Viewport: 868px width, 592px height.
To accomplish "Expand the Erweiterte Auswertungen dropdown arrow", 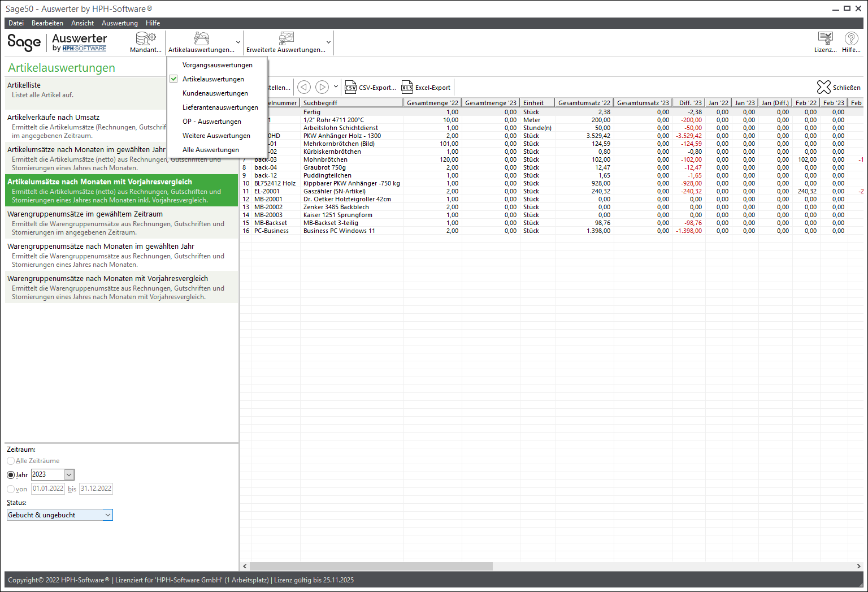I will click(x=328, y=42).
